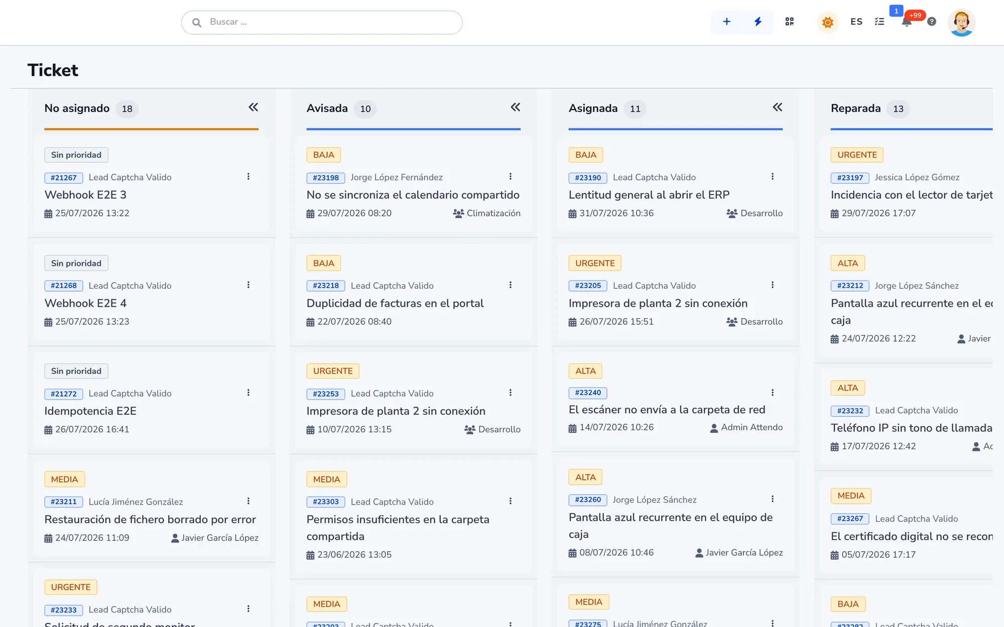This screenshot has width=1004, height=627.
Task: Open ticket Lentitud general al abrir el ERP
Action: (x=649, y=195)
